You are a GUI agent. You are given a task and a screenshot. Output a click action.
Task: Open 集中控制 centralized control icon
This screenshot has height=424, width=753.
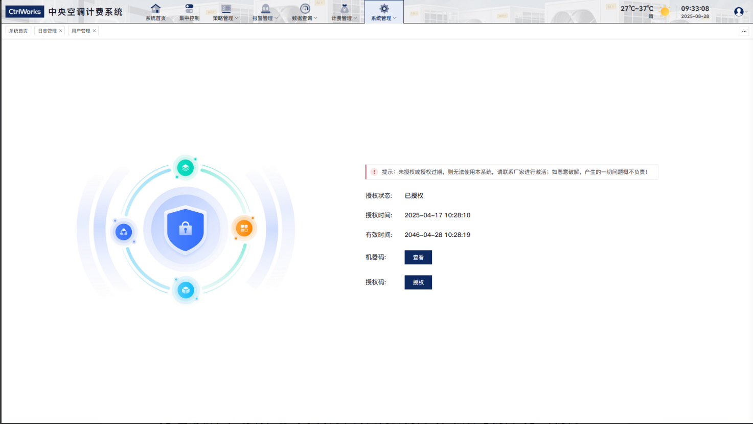[x=189, y=9]
